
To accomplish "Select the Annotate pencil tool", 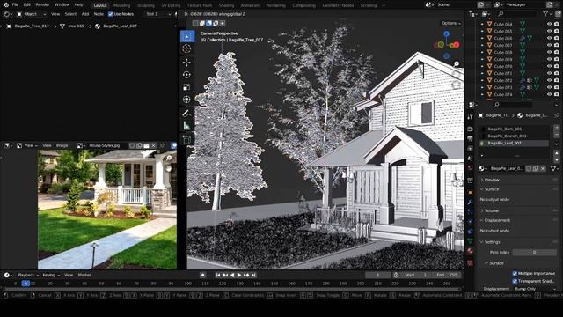I will pos(186,114).
